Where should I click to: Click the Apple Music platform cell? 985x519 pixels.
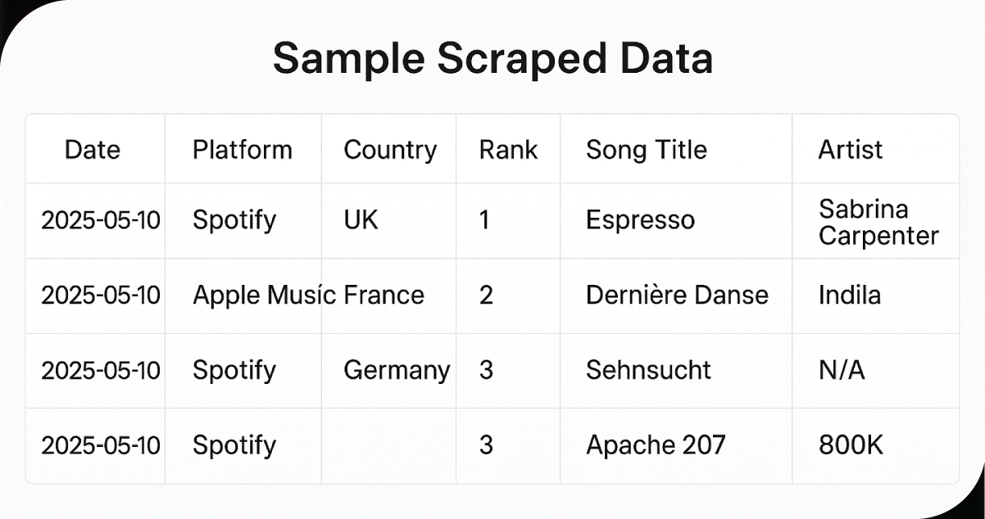tap(264, 295)
